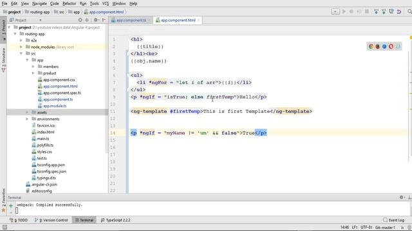This screenshot has width=412, height=231.
Task: Click Git master branch in status bar
Action: [x=385, y=227]
